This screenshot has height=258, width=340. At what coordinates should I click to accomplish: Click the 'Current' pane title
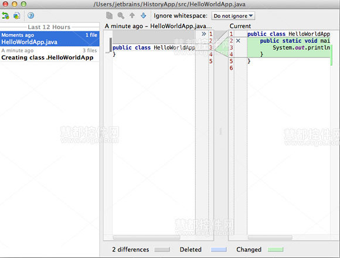(x=240, y=26)
